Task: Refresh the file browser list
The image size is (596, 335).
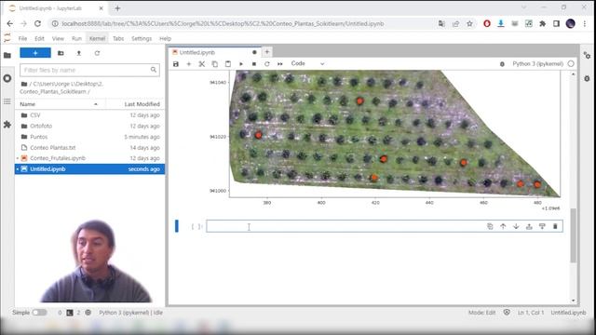Action: (x=97, y=53)
